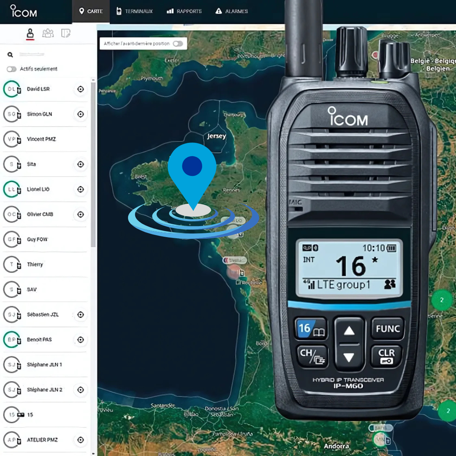The height and width of the screenshot is (456, 456).
Task: Open the TERMINAUX tab
Action: [x=135, y=11]
